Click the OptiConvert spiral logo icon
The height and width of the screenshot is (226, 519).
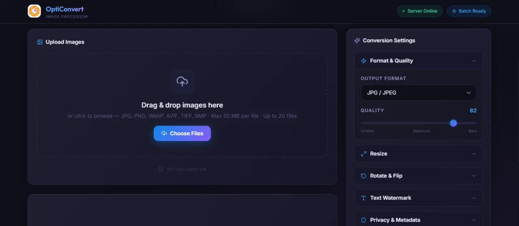pos(34,11)
